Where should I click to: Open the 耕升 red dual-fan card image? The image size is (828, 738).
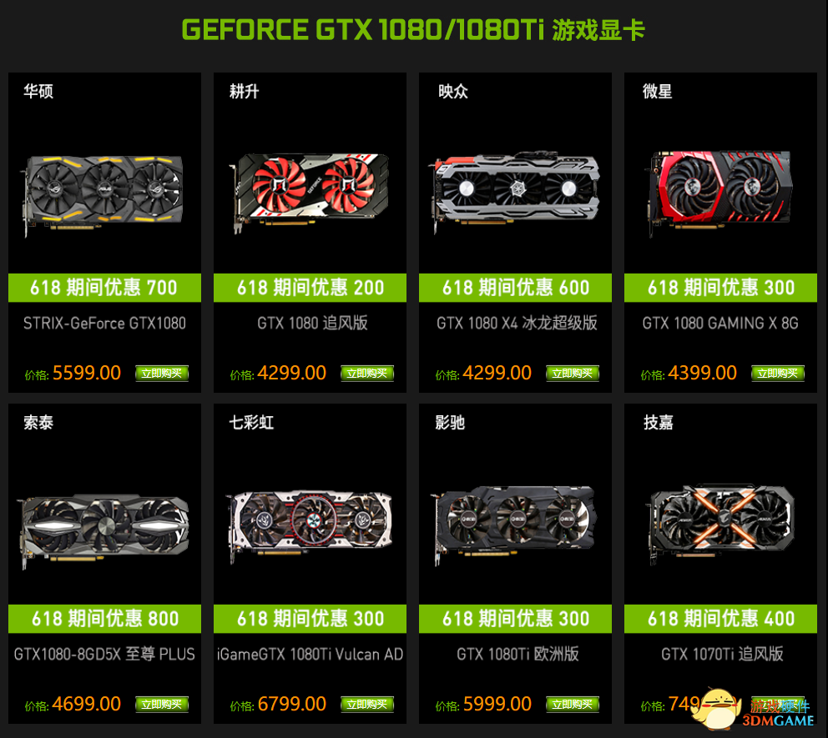pyautogui.click(x=310, y=192)
